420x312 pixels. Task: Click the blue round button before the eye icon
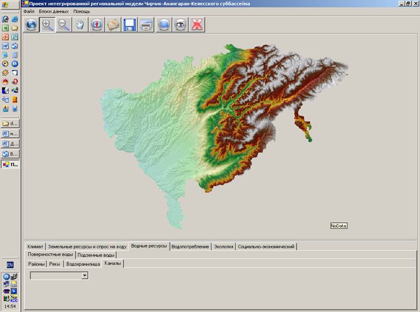coord(163,25)
